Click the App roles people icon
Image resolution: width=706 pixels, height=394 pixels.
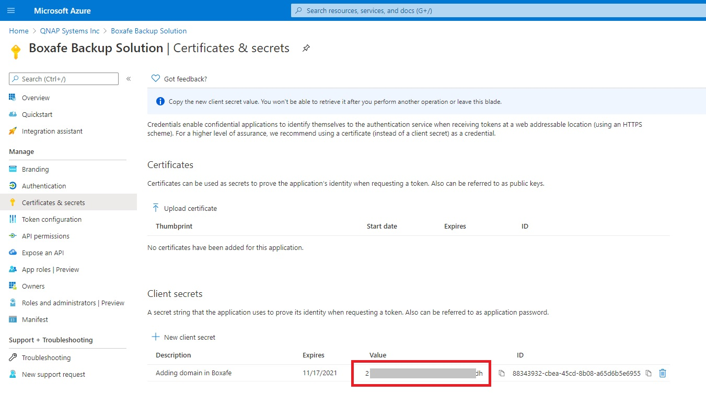click(x=13, y=269)
